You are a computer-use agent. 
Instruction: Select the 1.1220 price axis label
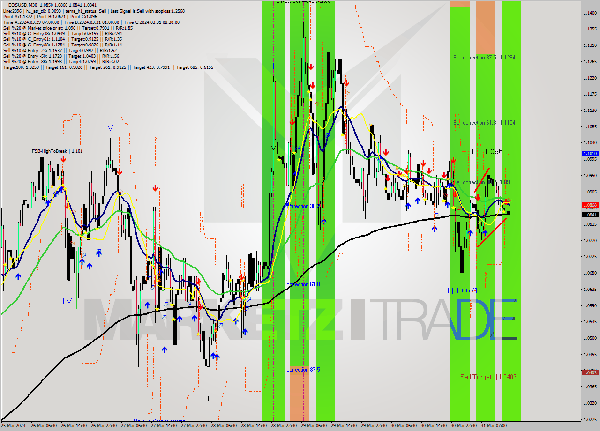click(590, 78)
